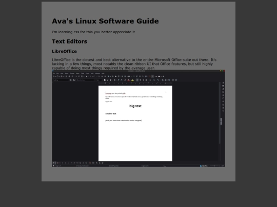This screenshot has height=207, width=277.
Task: Open the Help menu in the Writer screenshot
Action: [x=103, y=74]
